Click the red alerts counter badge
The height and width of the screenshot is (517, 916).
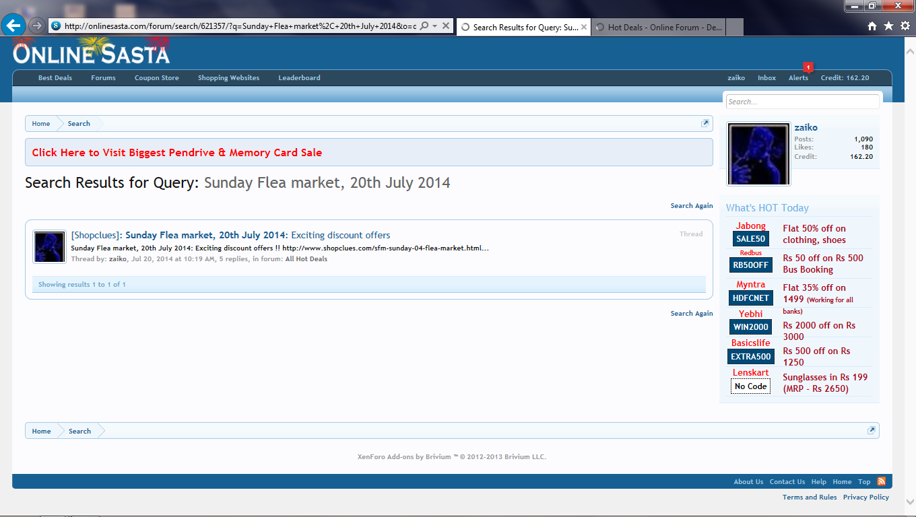tap(808, 67)
